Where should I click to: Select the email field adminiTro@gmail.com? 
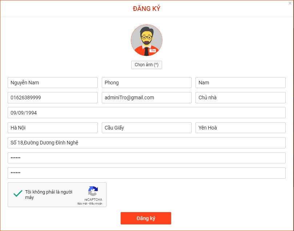146,97
